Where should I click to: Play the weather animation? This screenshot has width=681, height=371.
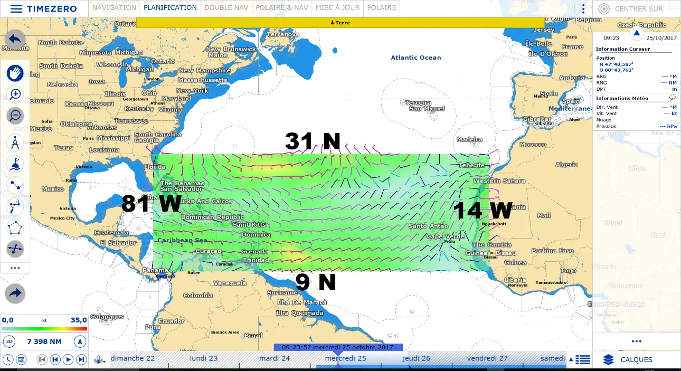point(68,359)
